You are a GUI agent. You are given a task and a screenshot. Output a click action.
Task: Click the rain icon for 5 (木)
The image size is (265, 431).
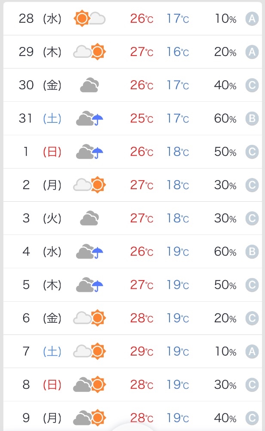(89, 284)
